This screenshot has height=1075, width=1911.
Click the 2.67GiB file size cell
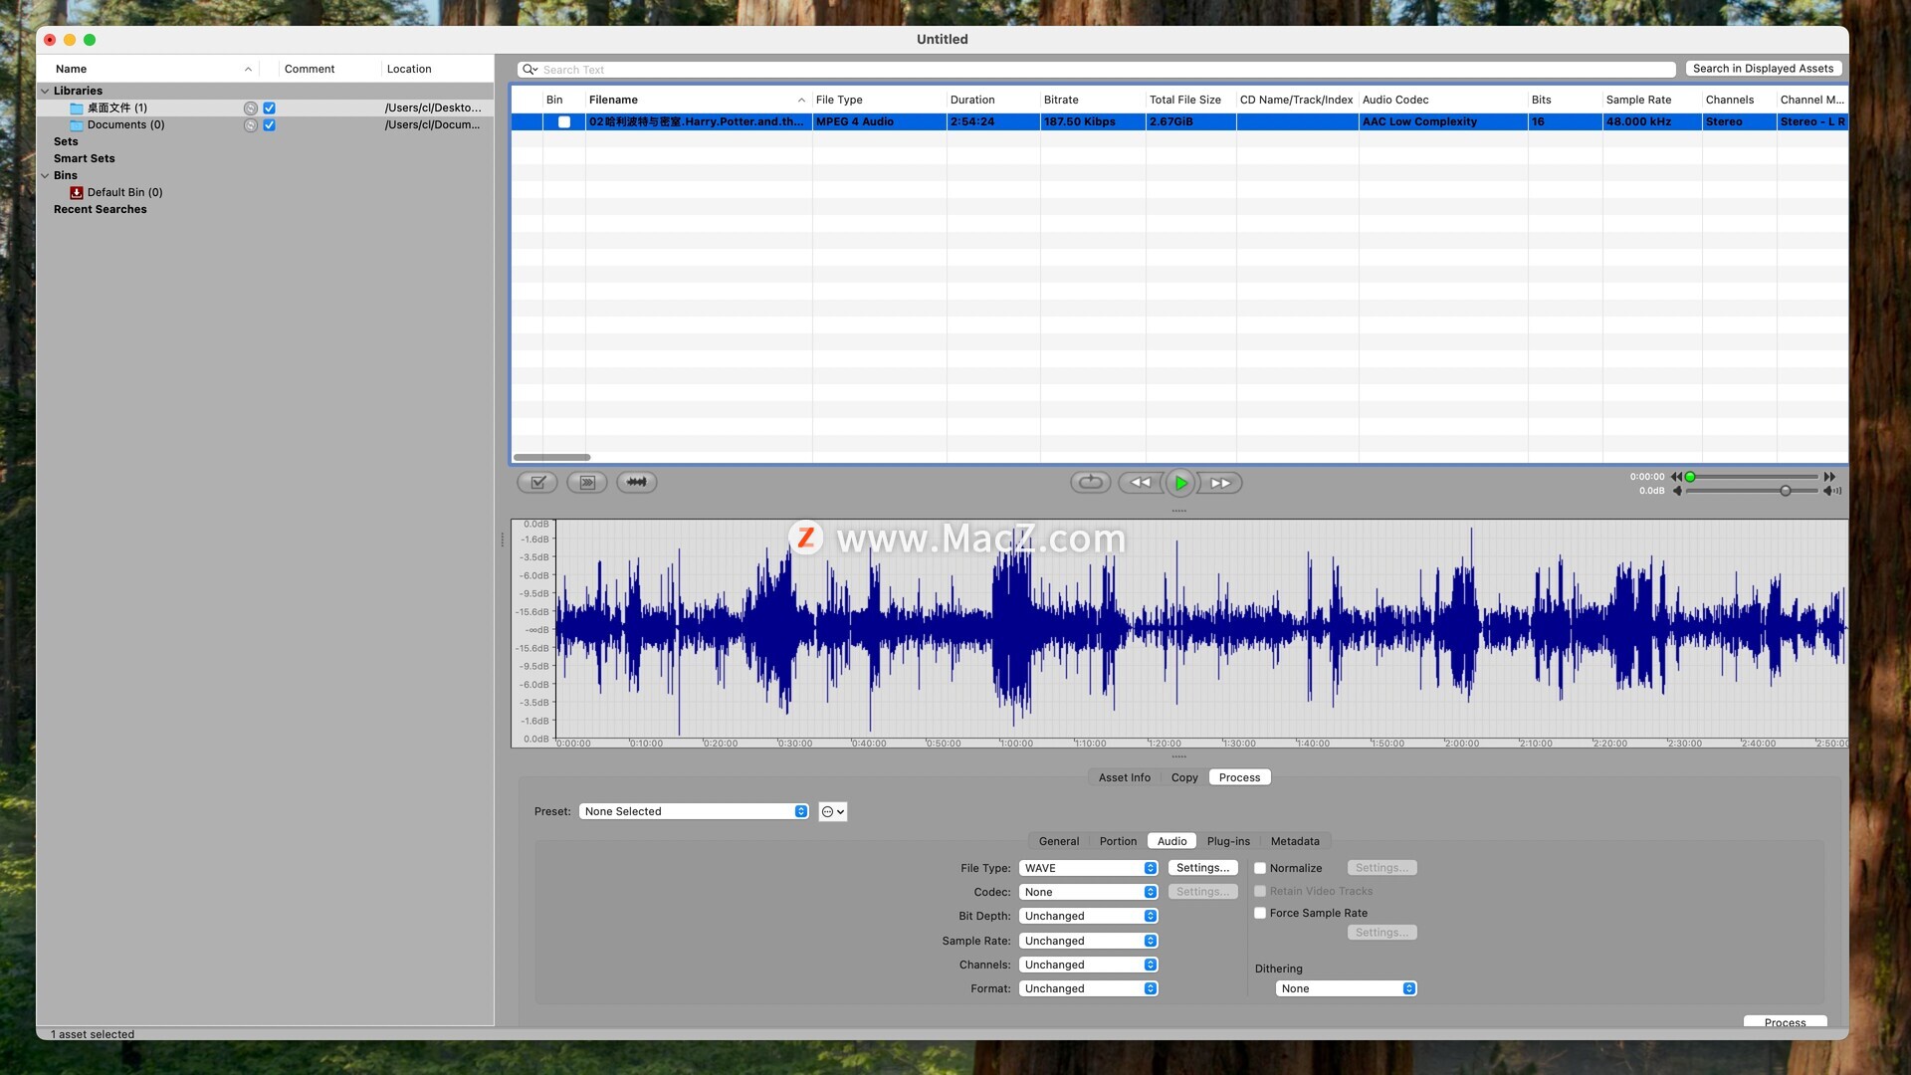[x=1190, y=122]
